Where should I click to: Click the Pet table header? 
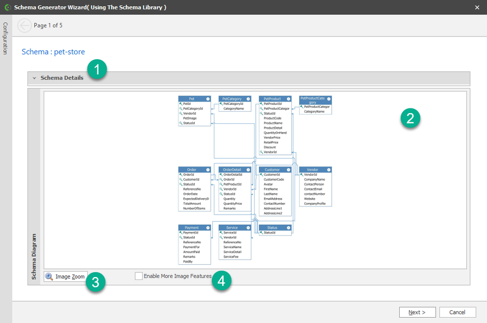[194, 99]
